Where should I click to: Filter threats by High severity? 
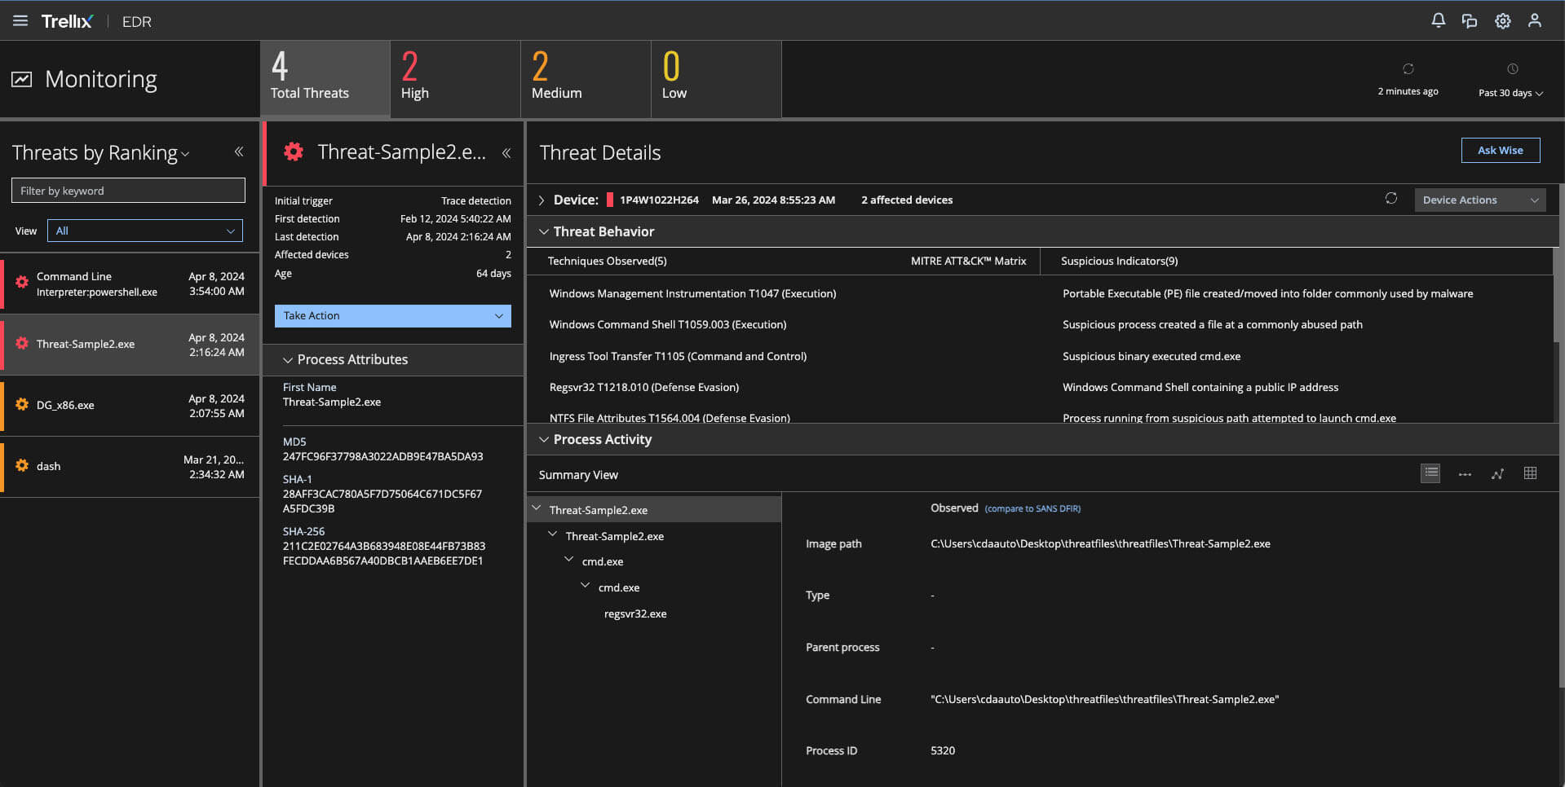click(454, 79)
